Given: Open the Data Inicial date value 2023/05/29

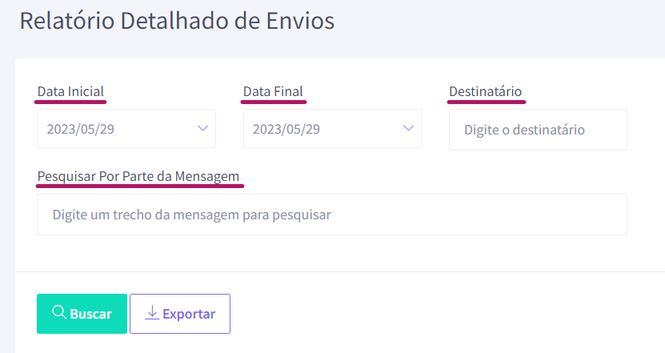Looking at the screenshot, I should [x=81, y=129].
